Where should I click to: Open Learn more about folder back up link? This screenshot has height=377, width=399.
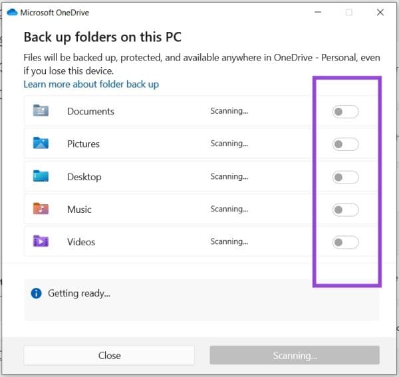pos(91,84)
